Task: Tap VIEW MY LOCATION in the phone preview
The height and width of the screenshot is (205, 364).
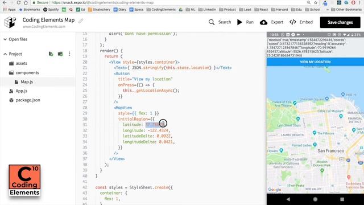Action: pyautogui.click(x=315, y=62)
